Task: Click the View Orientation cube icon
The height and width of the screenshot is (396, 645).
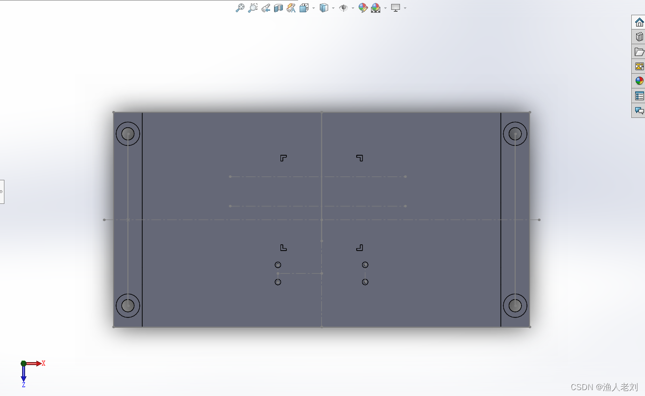Action: click(304, 8)
